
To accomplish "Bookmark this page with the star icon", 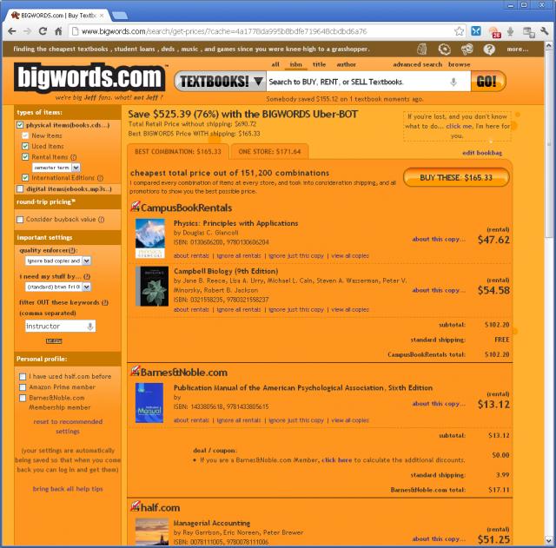I will pyautogui.click(x=460, y=31).
